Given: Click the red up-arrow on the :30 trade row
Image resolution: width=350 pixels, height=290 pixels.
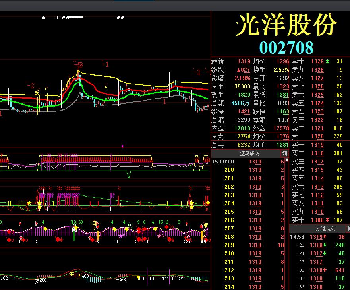Looking at the screenshot, I should 325,270.
